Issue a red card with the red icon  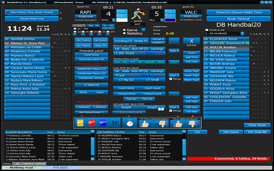click(92, 123)
